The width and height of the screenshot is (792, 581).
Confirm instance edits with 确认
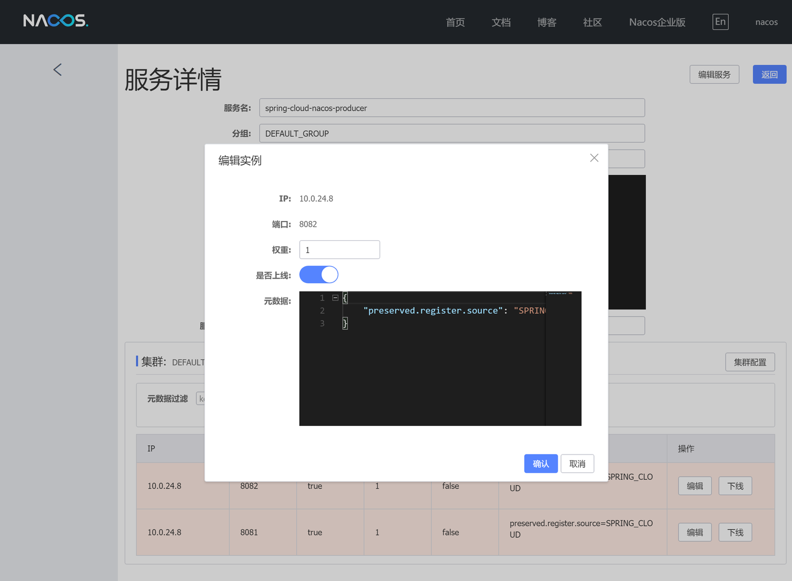541,463
